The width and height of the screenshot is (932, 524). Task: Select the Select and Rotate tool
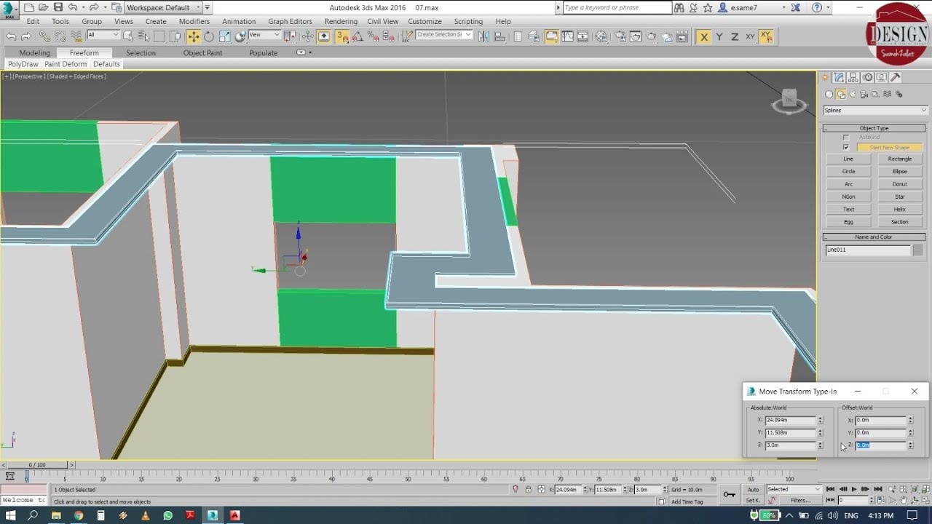(x=209, y=36)
